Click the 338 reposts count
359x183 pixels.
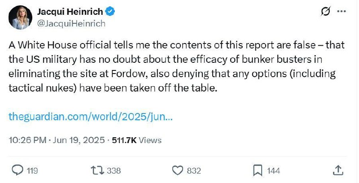[114, 170]
